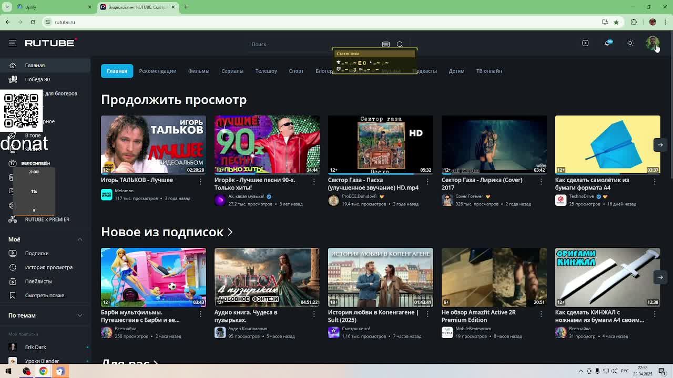Open the Chrome three-dot menu
Screen dimensions: 673x378
[x=666, y=22]
